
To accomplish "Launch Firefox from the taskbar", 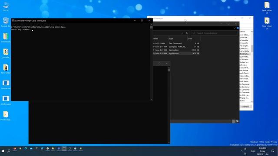I will 15,149.
